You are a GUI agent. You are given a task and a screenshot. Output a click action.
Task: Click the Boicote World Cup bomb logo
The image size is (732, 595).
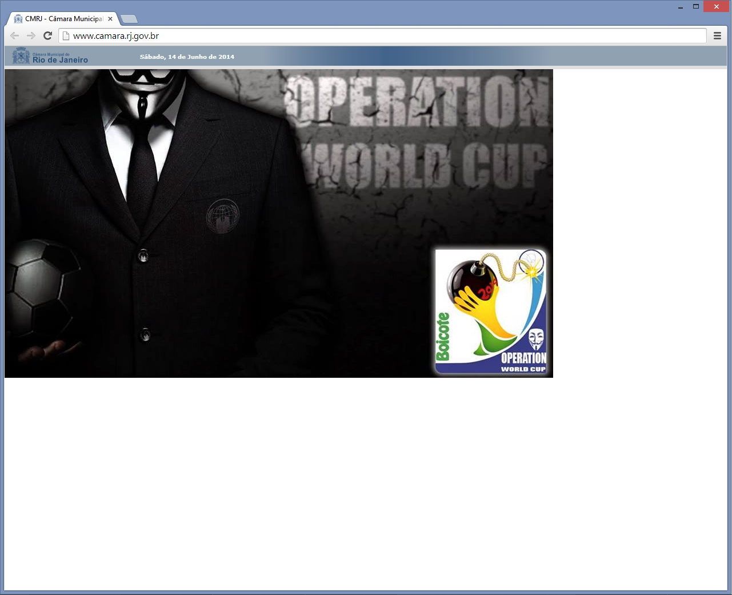coord(491,312)
